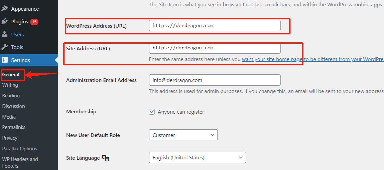The image size is (384, 170).
Task: Go to Reading settings
Action: pos(11,96)
